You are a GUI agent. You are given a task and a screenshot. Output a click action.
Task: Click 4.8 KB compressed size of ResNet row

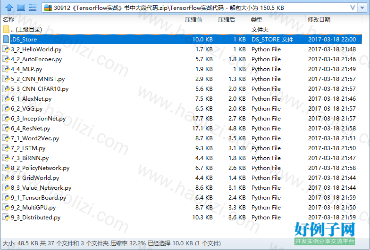[x=237, y=128]
